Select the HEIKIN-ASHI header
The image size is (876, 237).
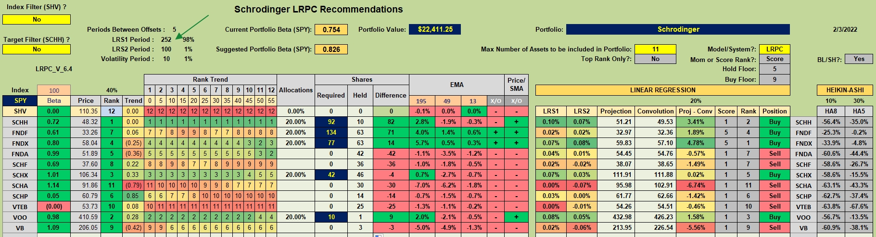(x=845, y=90)
